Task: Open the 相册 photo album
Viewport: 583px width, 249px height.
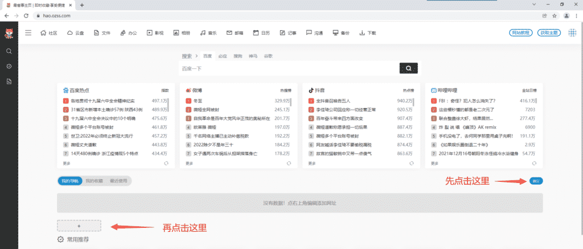Action: 182,32
